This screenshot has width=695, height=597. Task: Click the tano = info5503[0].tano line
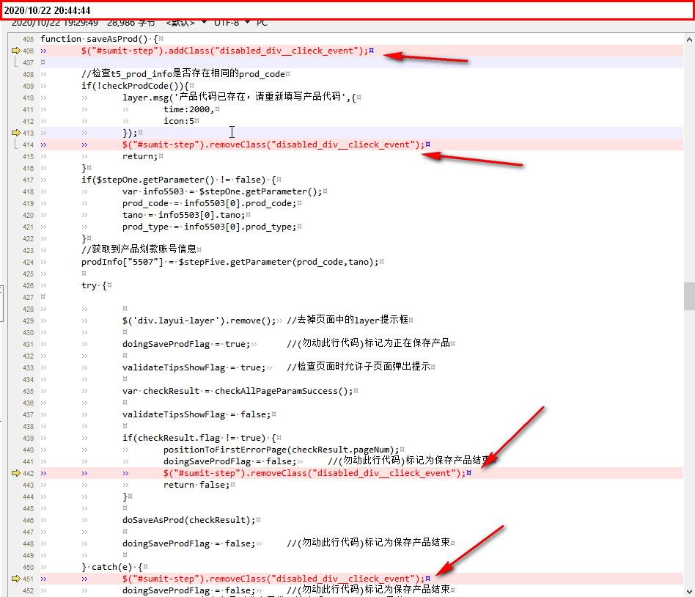(x=186, y=215)
